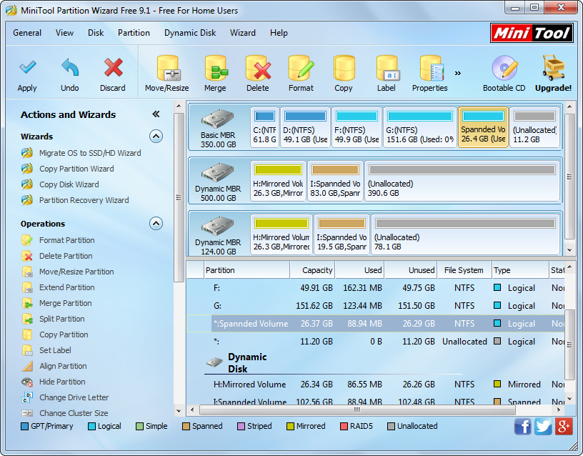583x456 pixels.
Task: Click the Copy toolbar icon
Action: tap(344, 68)
